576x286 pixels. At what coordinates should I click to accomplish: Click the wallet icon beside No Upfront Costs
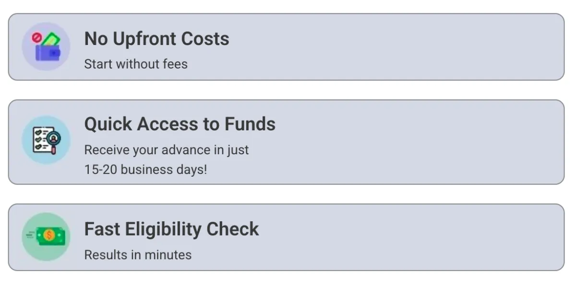click(x=46, y=46)
